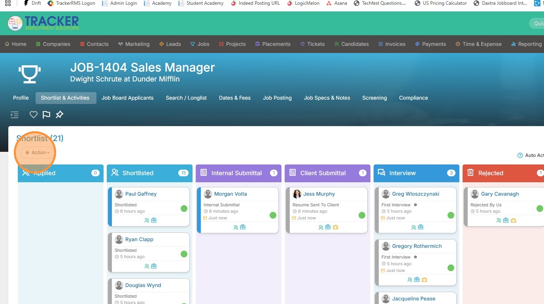Click the "Resume Sent To Client" status text
544x304 pixels.
[316, 205]
